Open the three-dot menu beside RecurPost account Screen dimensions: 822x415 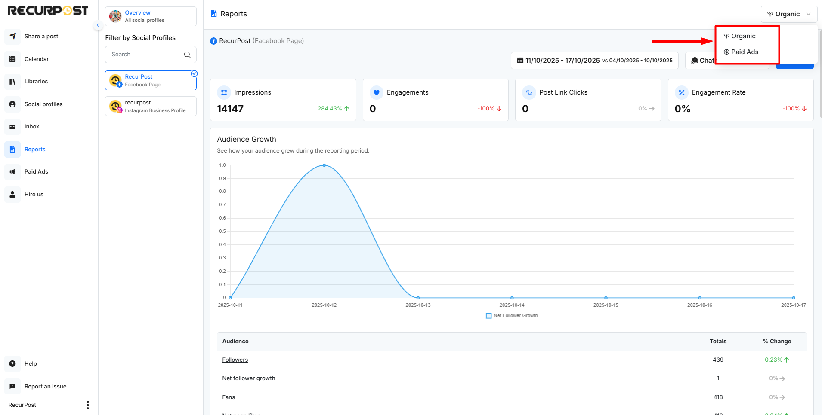tap(88, 405)
